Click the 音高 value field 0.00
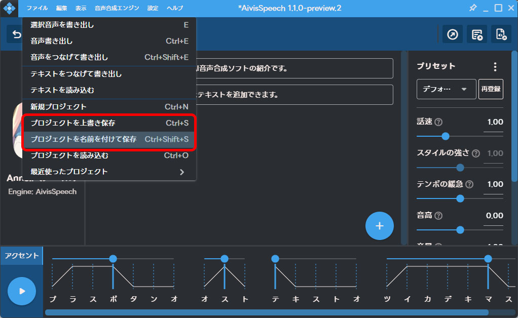 click(493, 216)
